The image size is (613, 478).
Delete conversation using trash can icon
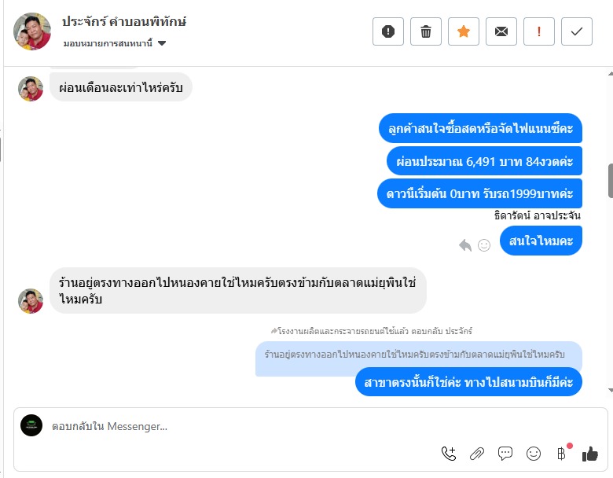[x=426, y=31]
